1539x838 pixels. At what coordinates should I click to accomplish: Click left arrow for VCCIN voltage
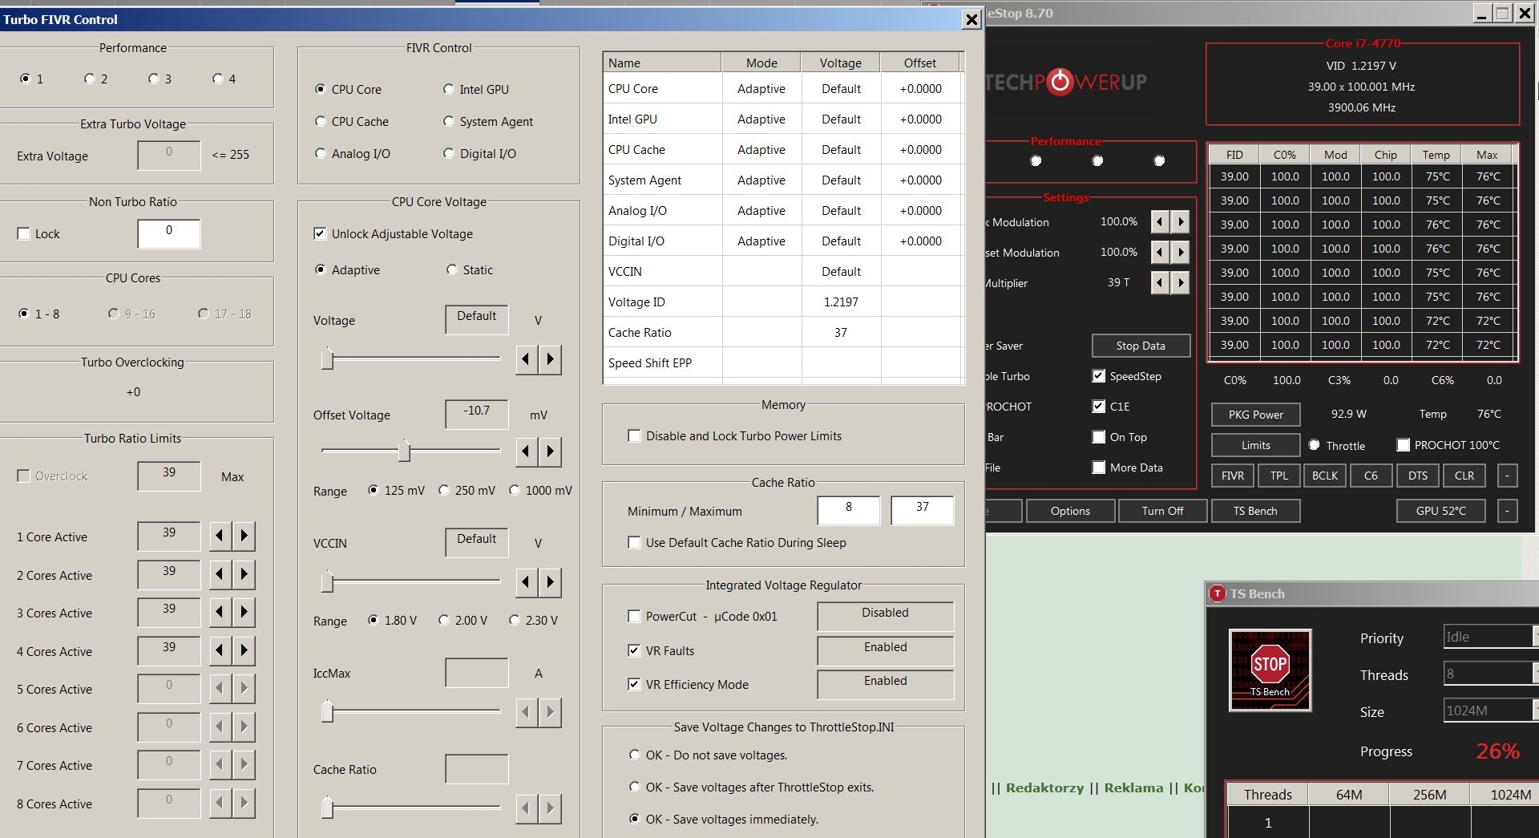526,582
